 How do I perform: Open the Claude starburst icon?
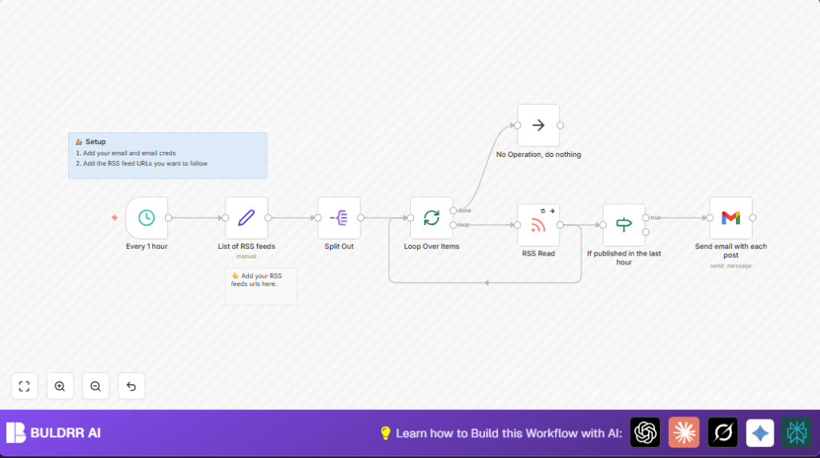click(x=684, y=432)
